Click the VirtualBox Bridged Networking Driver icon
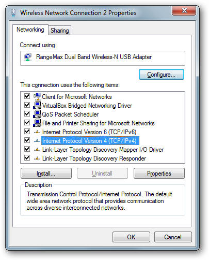This screenshot has height=260, width=209. [x=37, y=105]
